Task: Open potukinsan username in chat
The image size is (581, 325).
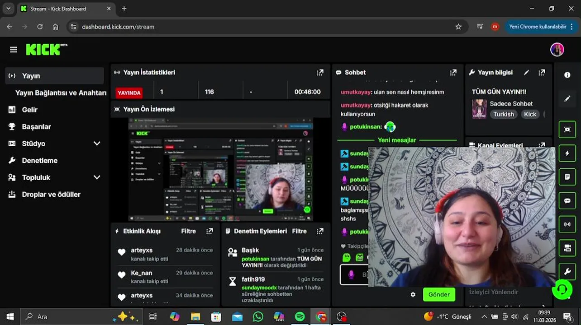Action: (366, 127)
